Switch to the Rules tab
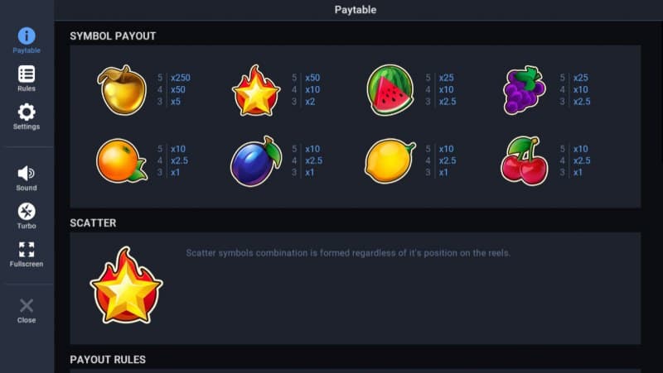 pyautogui.click(x=27, y=78)
